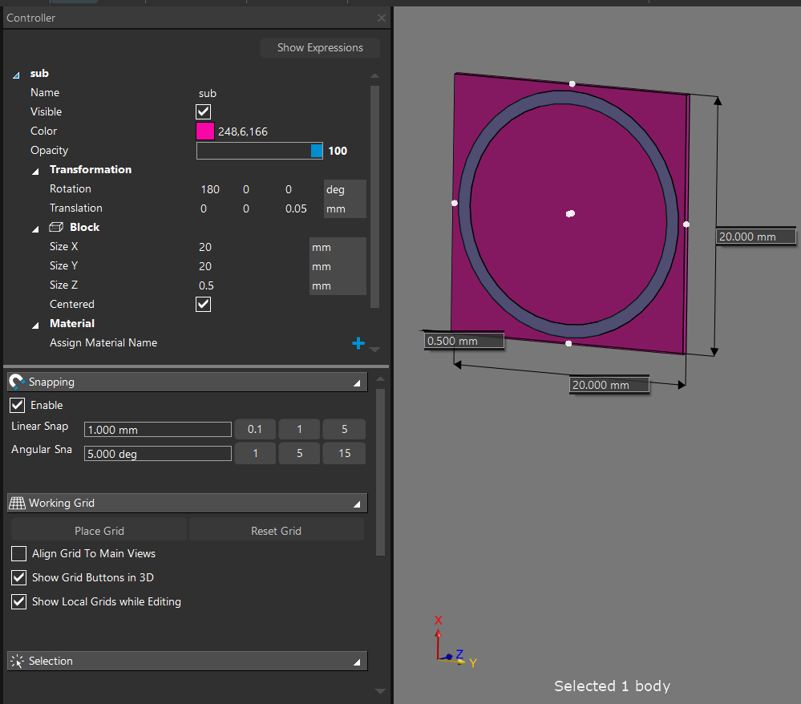Collapse the Snapping panel

tap(357, 383)
